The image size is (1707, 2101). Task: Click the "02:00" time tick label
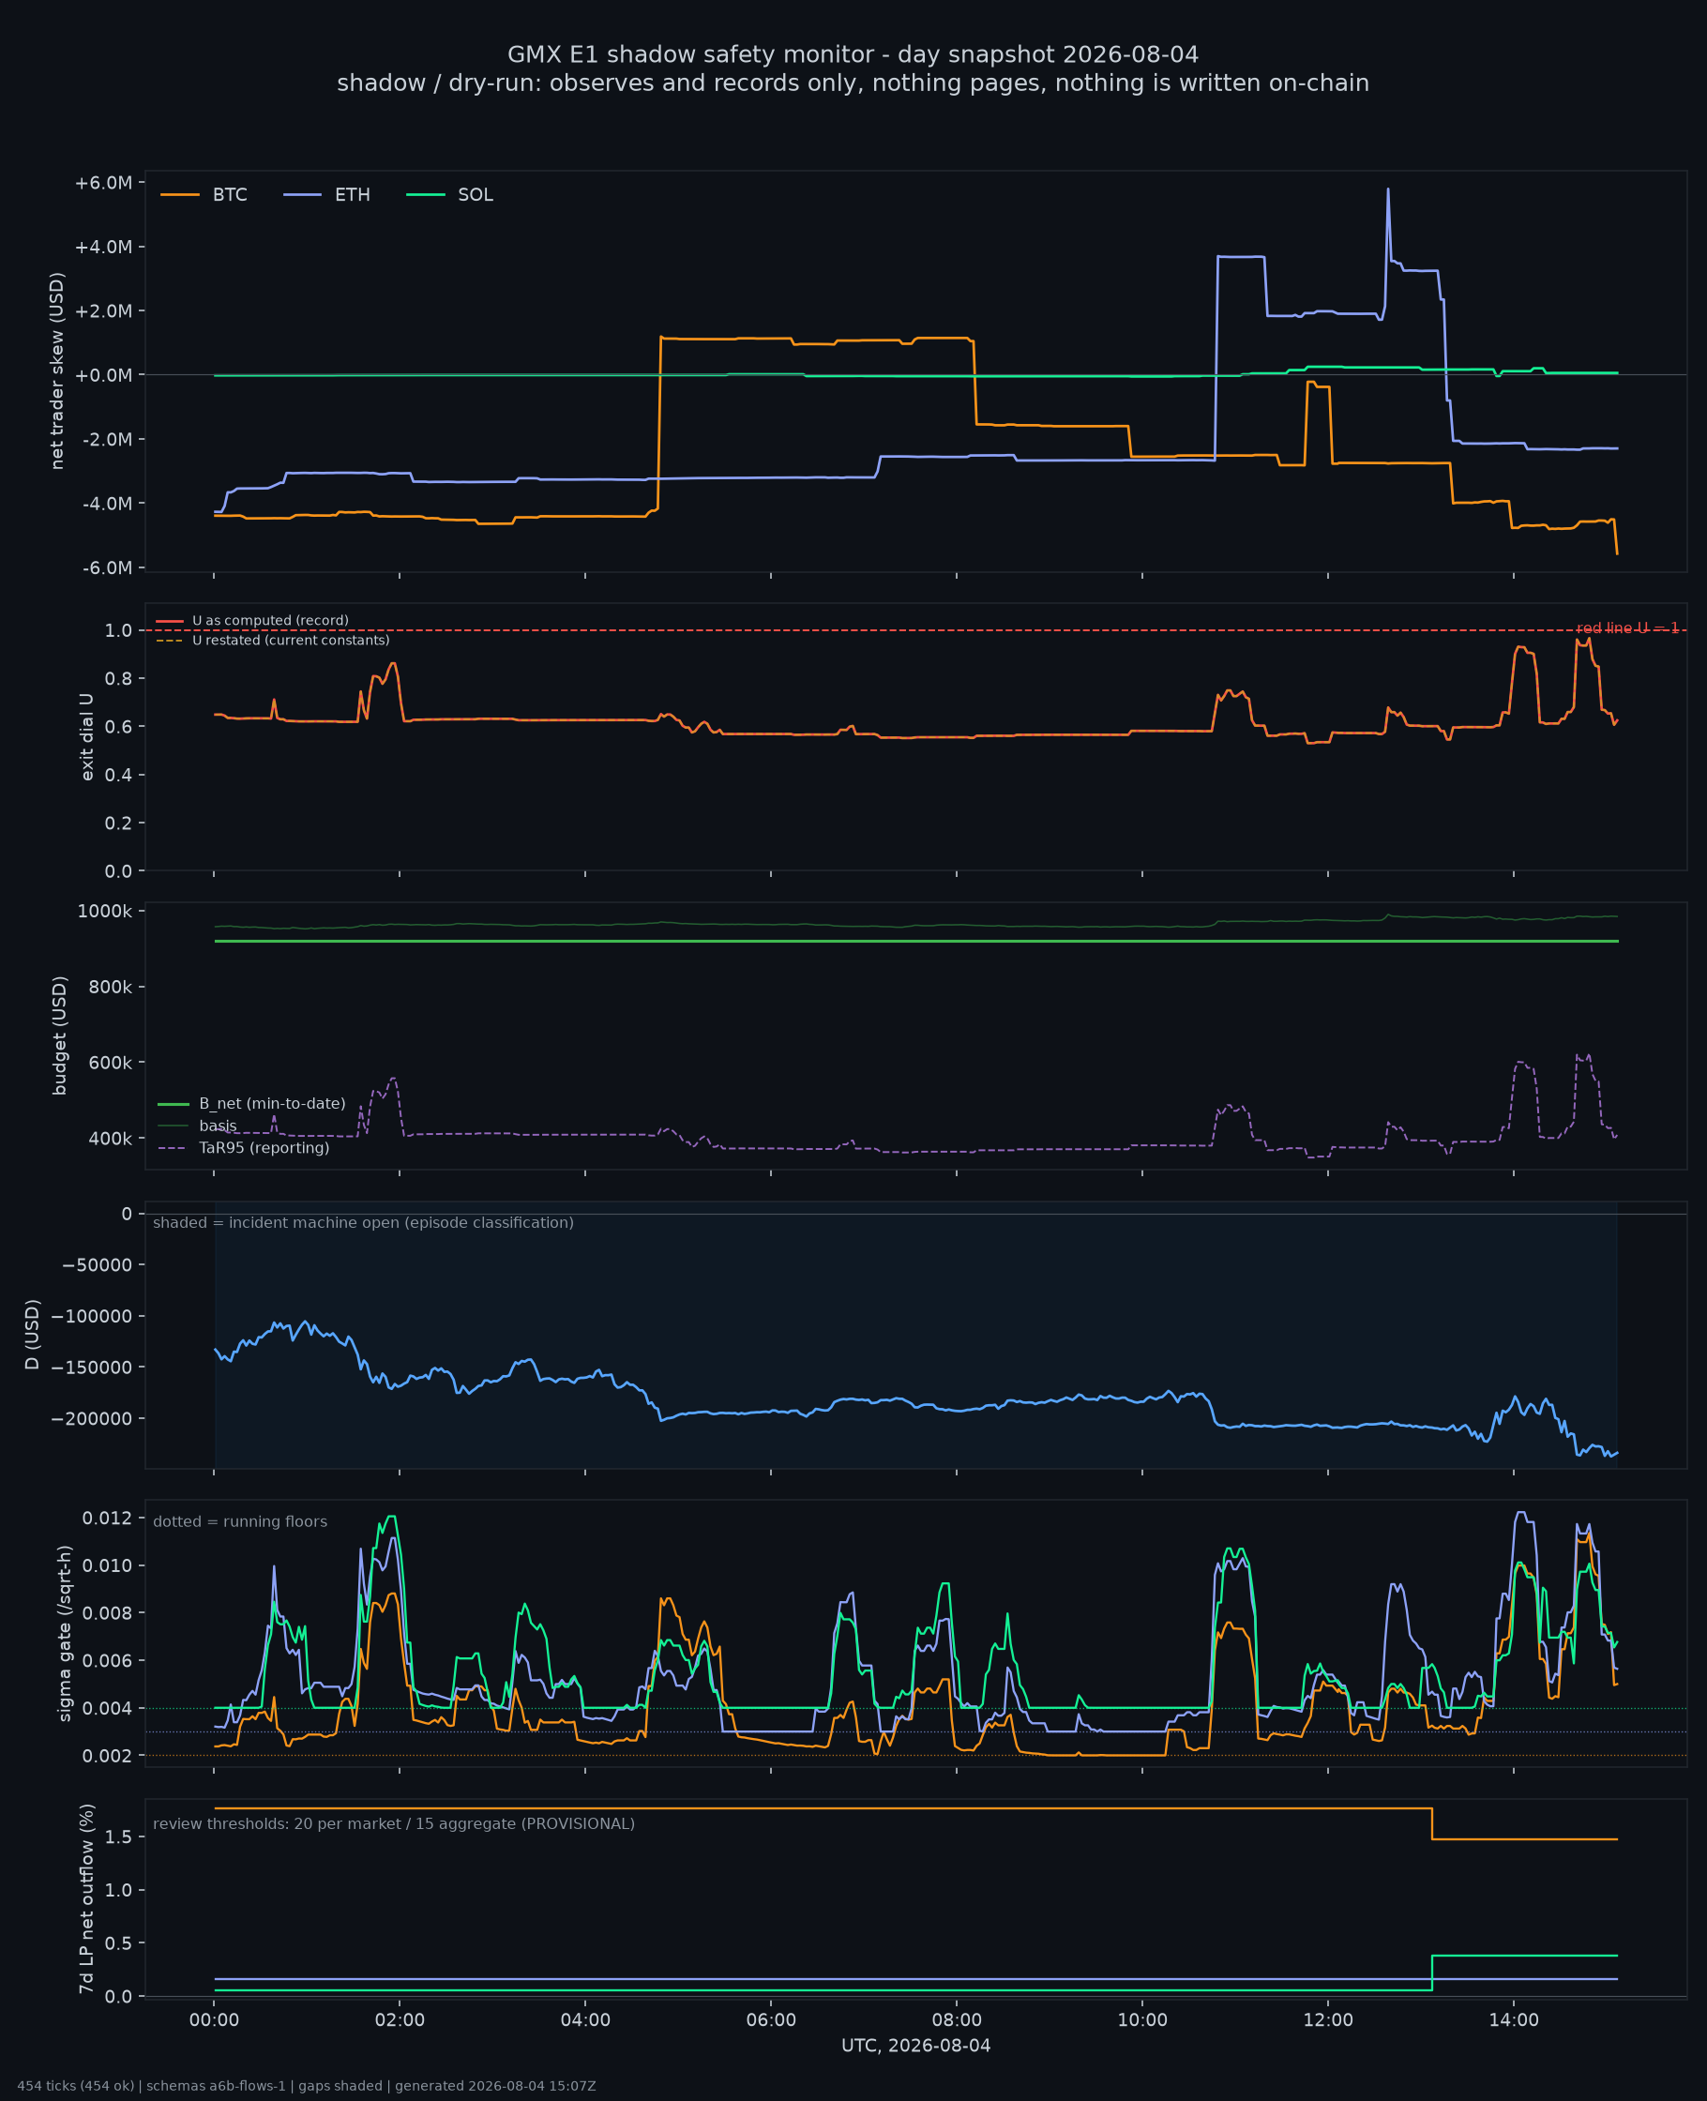coord(400,2020)
